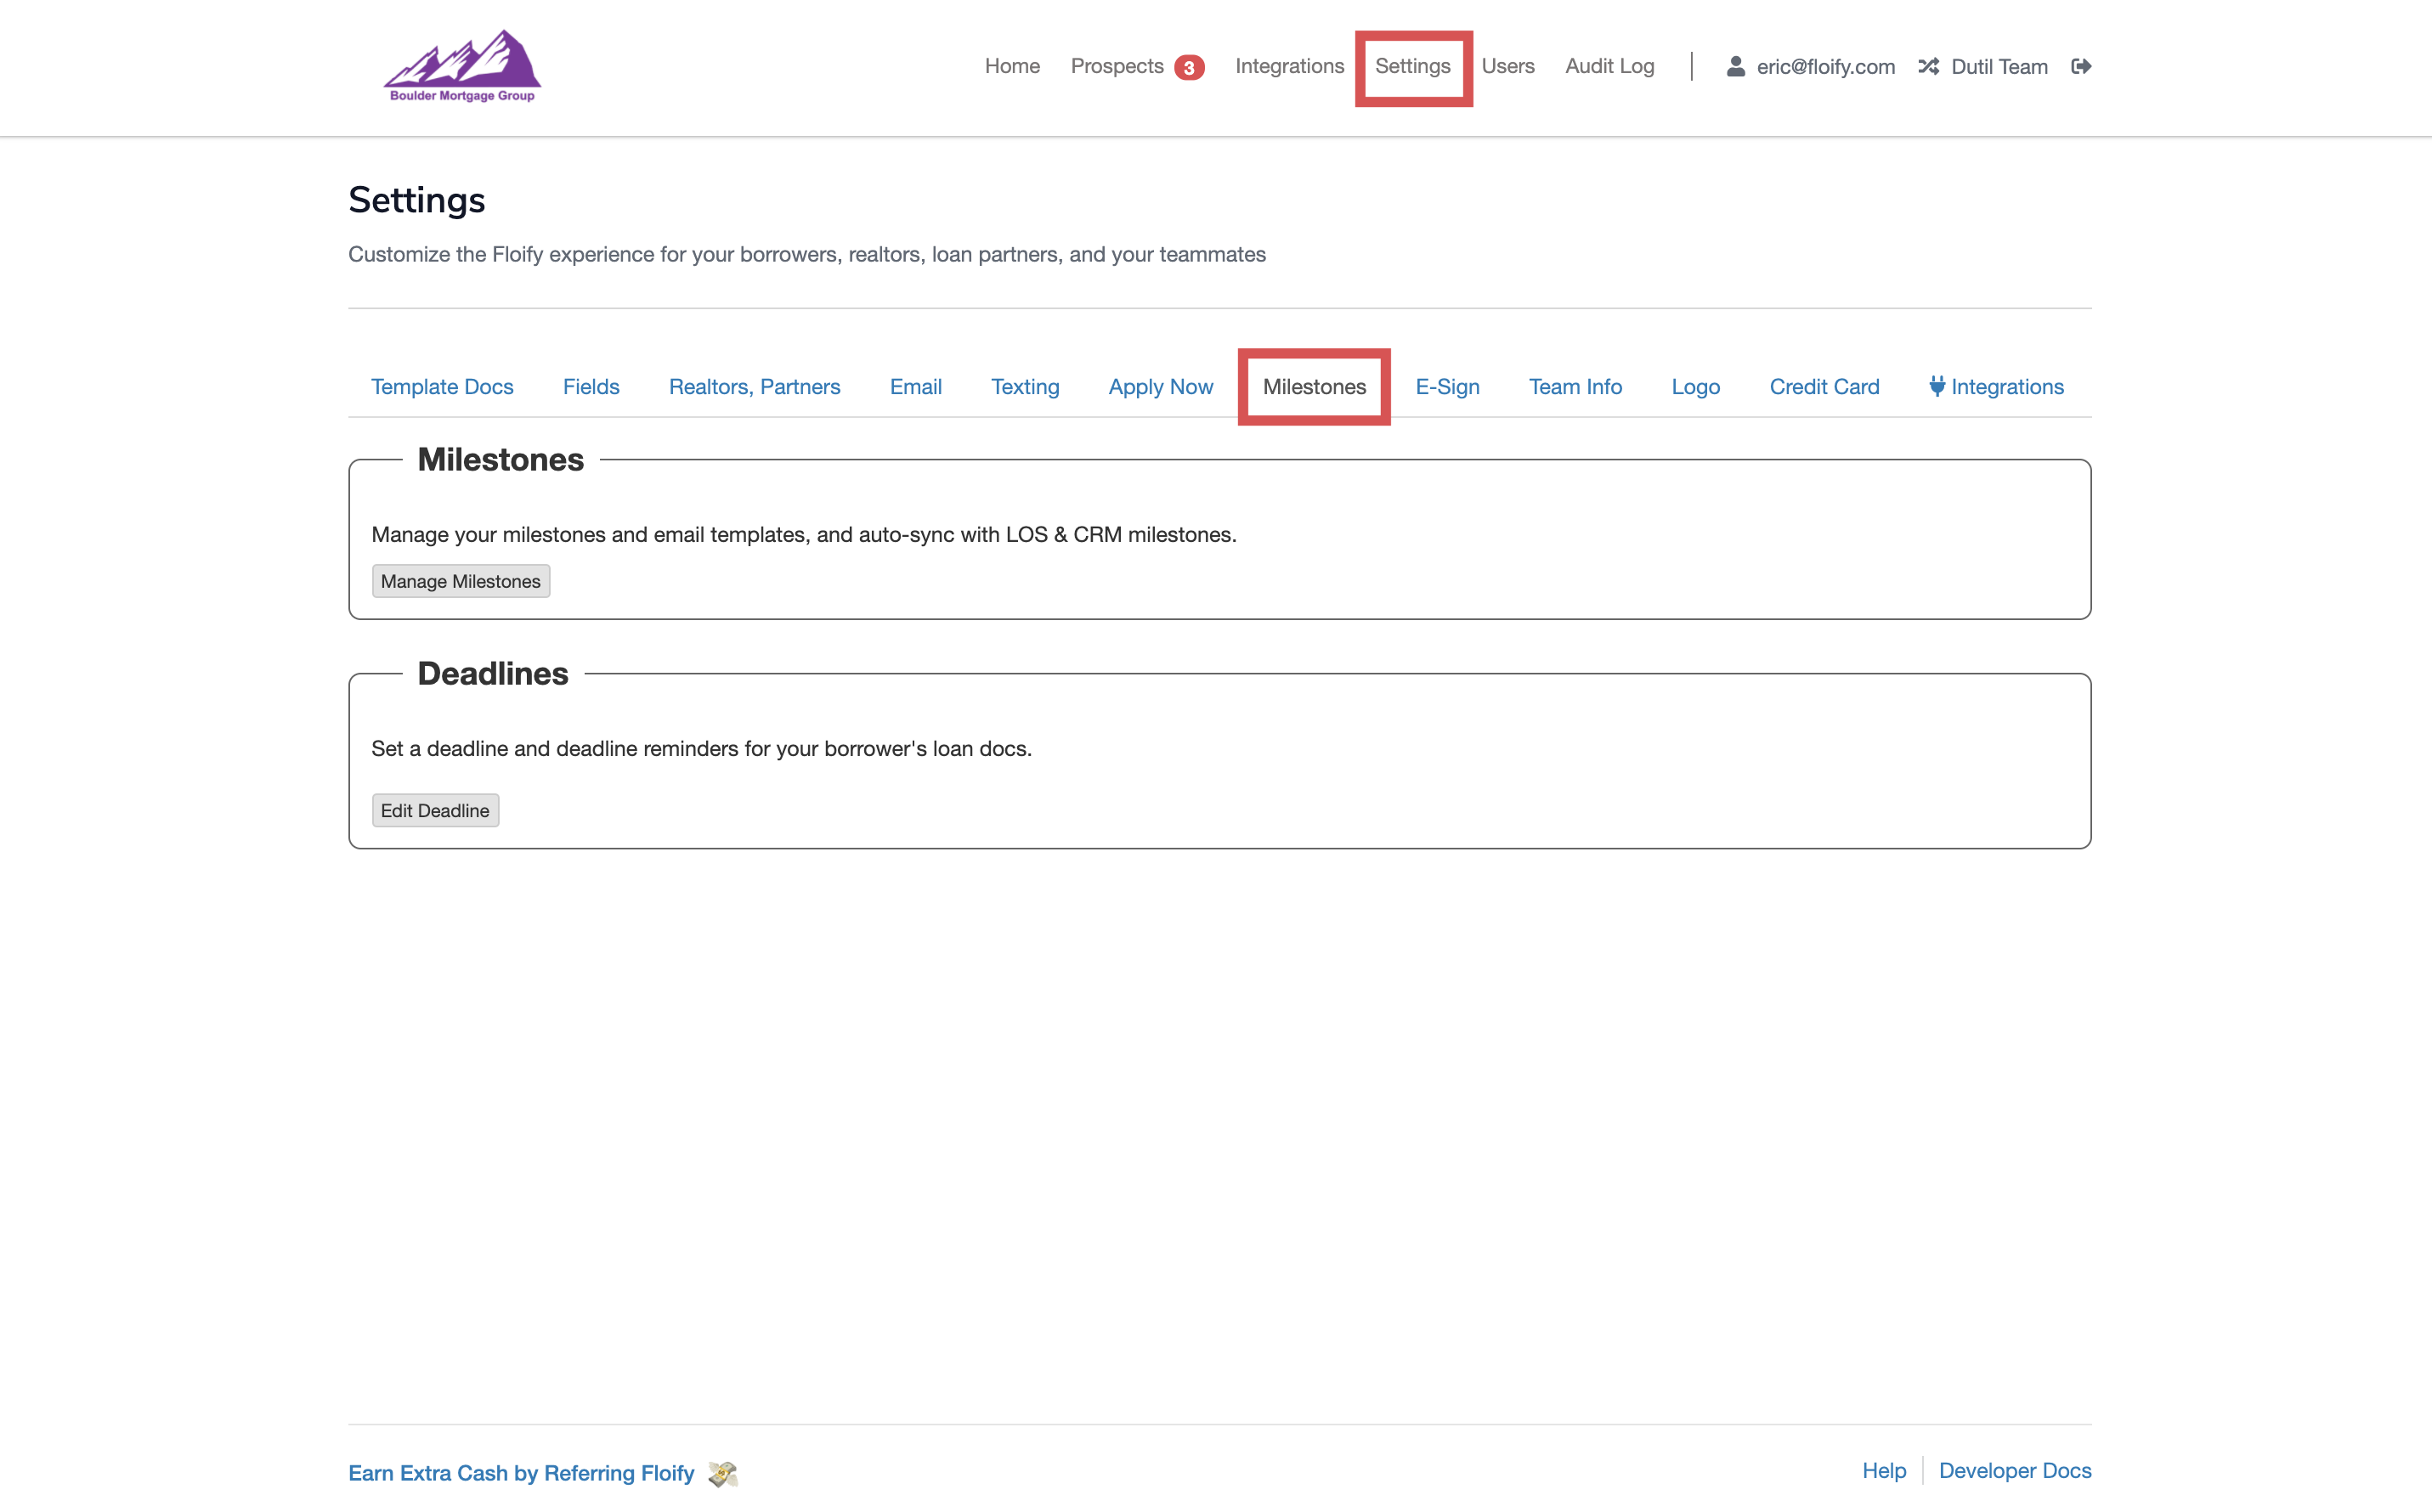Select the Credit Card tab

1824,387
